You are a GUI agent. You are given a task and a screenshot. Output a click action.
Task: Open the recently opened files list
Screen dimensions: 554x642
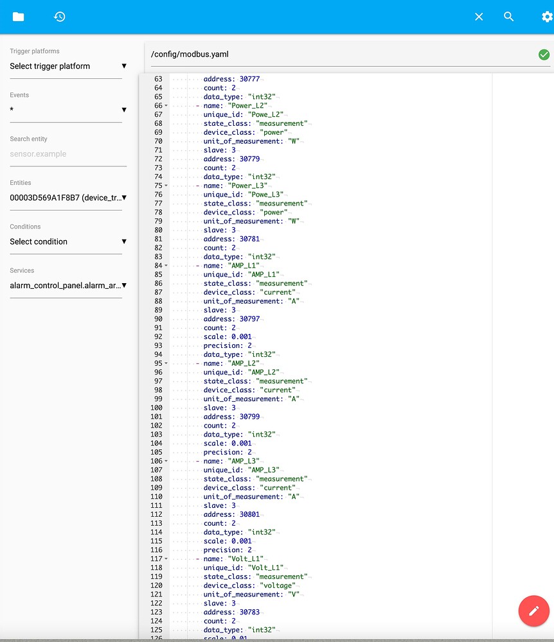click(x=59, y=17)
